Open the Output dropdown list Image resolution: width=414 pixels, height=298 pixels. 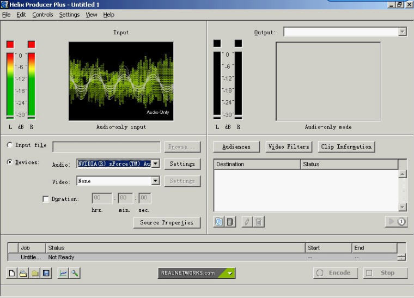402,32
